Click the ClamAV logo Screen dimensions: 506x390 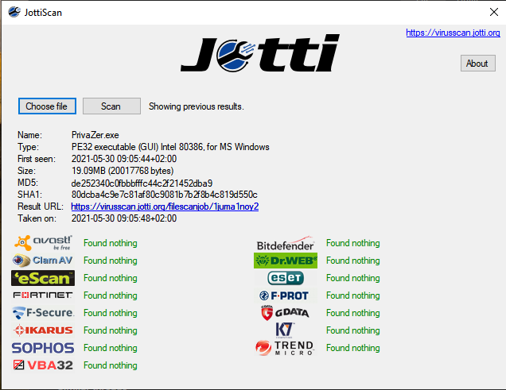pyautogui.click(x=42, y=261)
